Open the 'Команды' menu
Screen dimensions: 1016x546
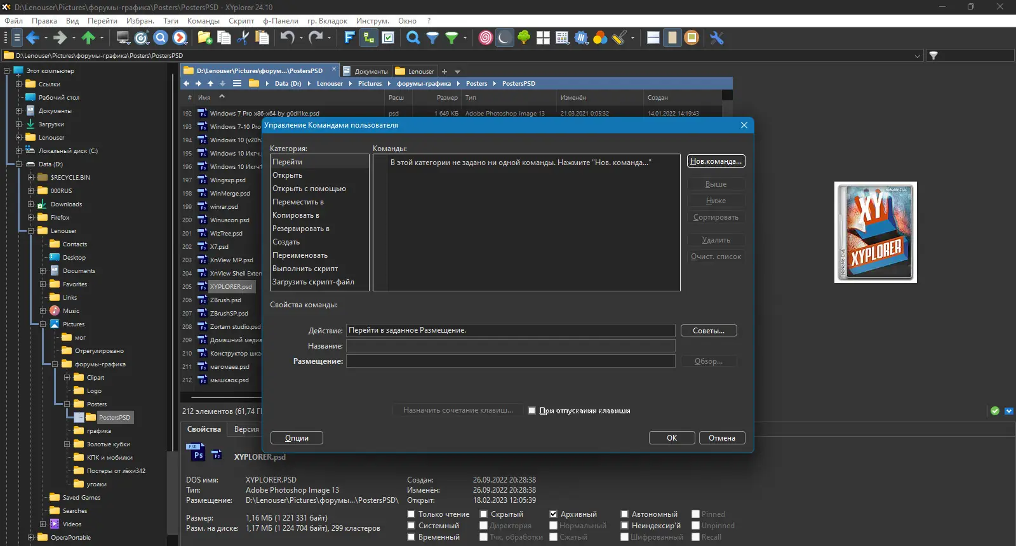pyautogui.click(x=203, y=21)
